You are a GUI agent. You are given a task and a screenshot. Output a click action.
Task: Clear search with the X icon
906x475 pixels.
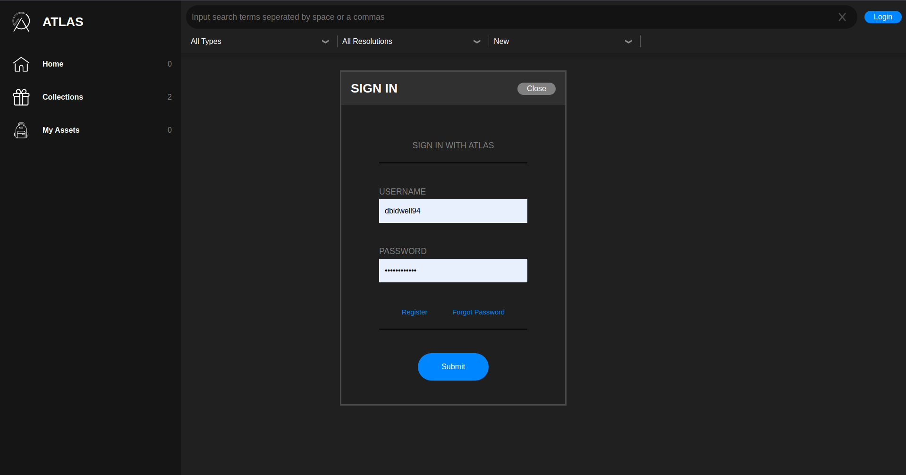[x=842, y=17]
